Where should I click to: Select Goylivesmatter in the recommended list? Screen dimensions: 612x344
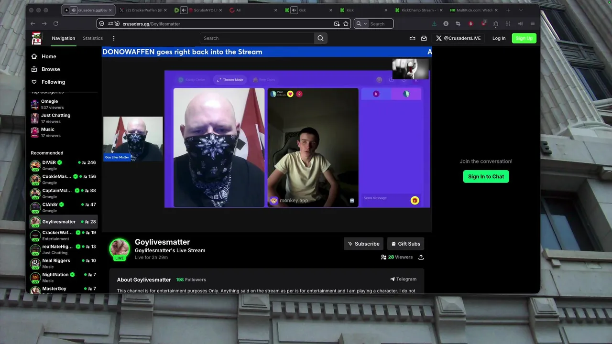[x=64, y=222]
